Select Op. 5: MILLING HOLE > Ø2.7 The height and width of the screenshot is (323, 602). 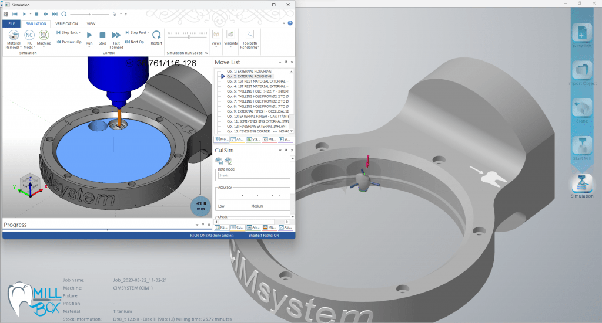[257, 91]
